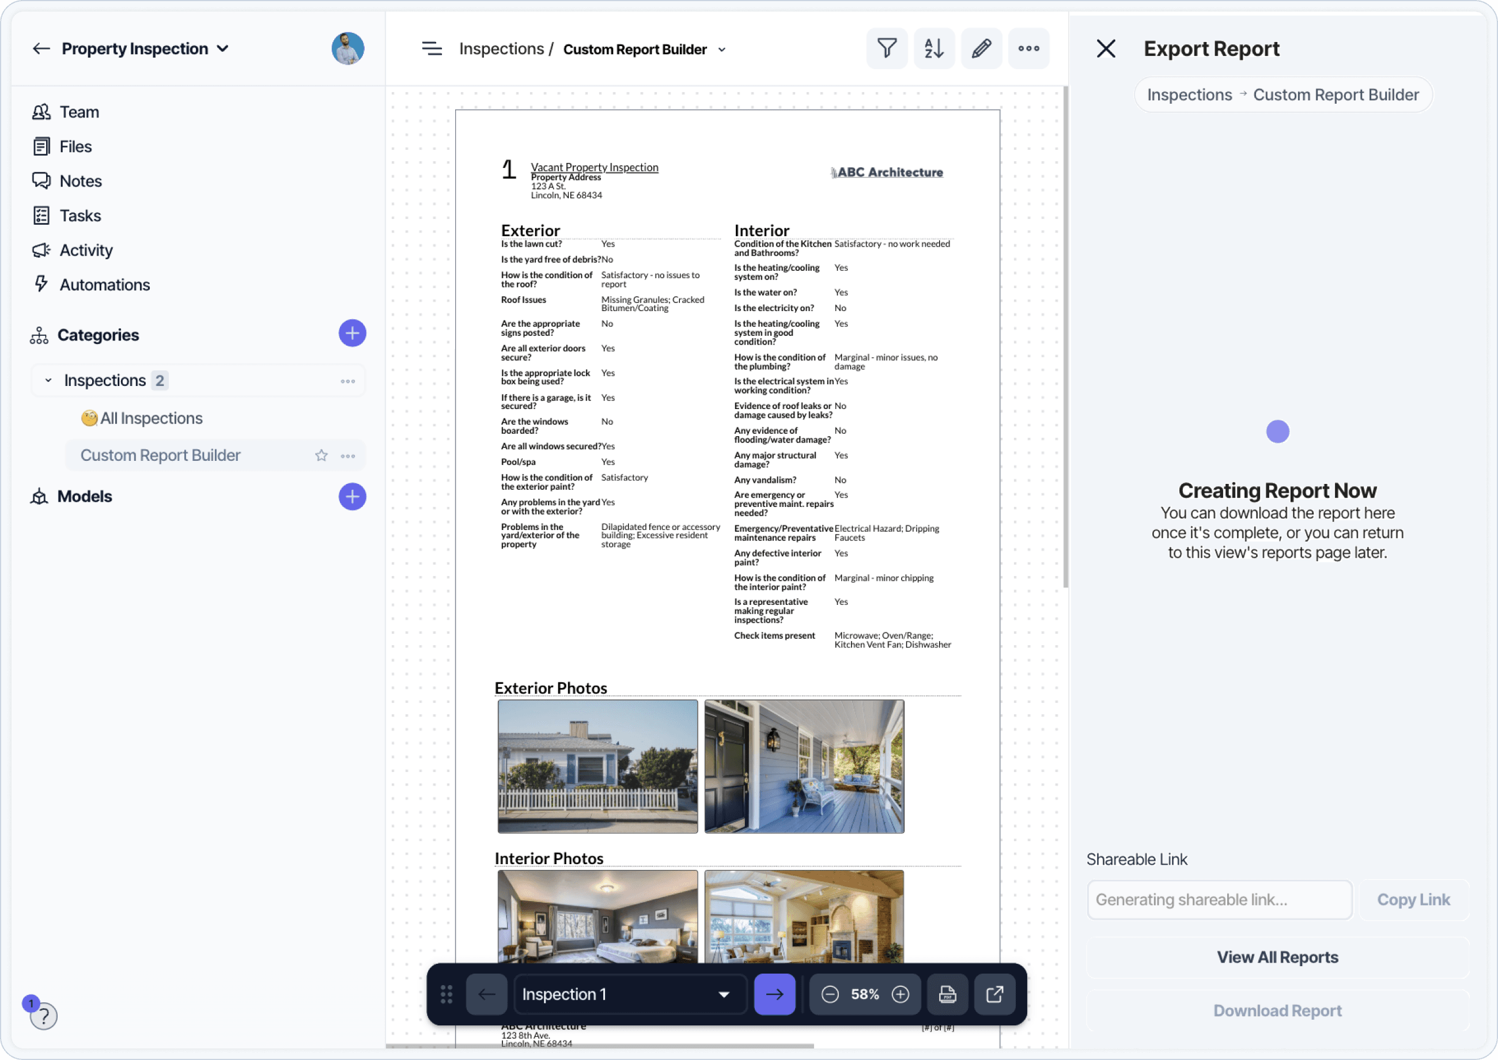This screenshot has height=1060, width=1498.
Task: Click the A-Z sort icon
Action: [934, 48]
